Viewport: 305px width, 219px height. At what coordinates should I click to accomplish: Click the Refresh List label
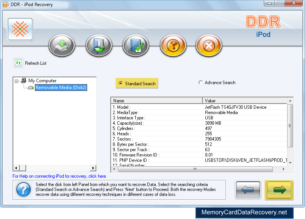point(36,63)
